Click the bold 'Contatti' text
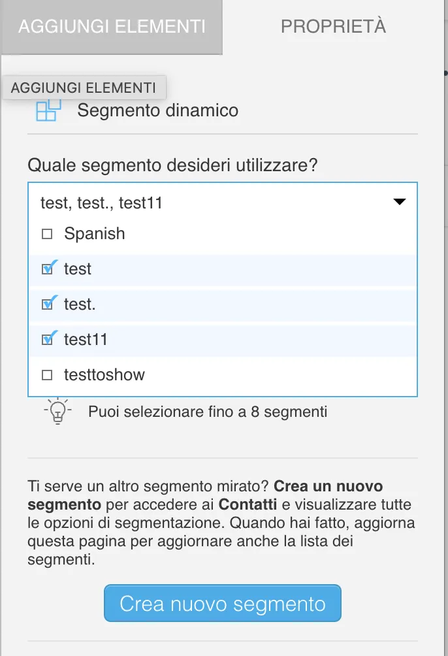 248,504
